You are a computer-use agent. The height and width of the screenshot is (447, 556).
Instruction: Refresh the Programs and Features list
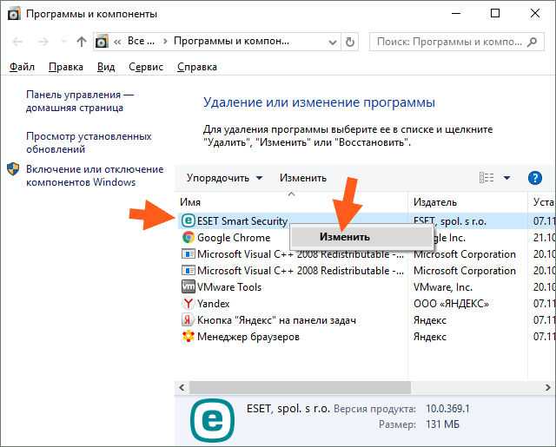click(350, 43)
